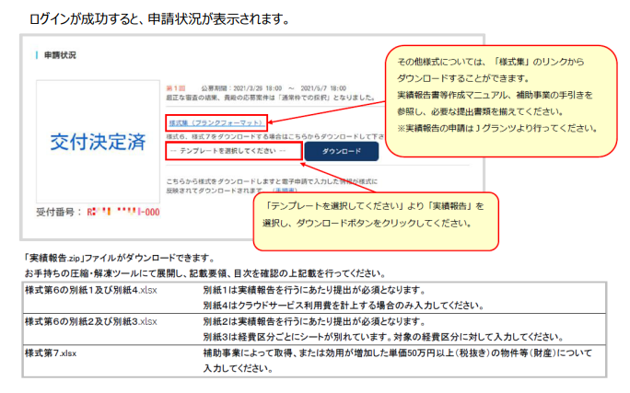Viewport: 630px width, 393px height.
Task: Click the お手持ちの圧縮・解凍ツール instruction line
Action: (203, 273)
